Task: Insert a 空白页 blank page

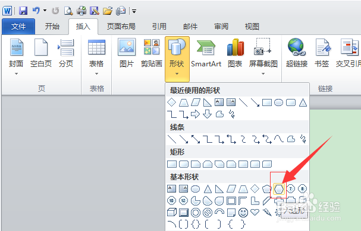Action: click(x=41, y=53)
